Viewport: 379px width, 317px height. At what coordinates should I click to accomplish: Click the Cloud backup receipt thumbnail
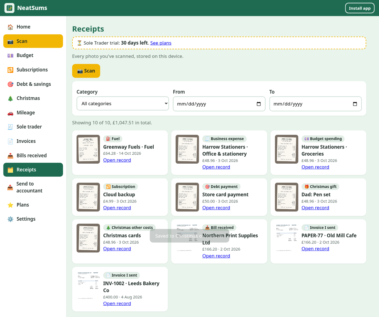click(x=88, y=197)
